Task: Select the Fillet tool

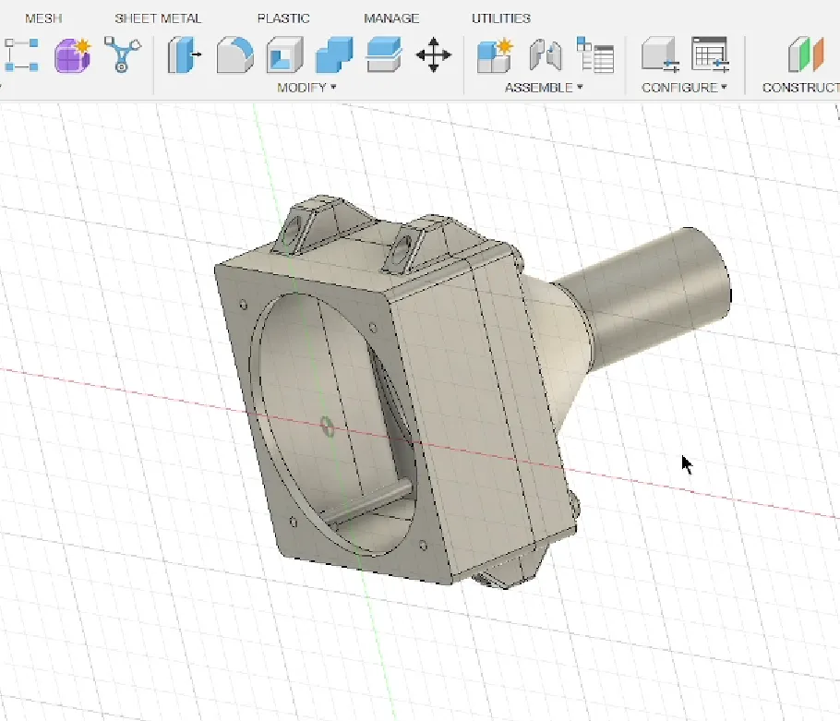Action: (235, 54)
